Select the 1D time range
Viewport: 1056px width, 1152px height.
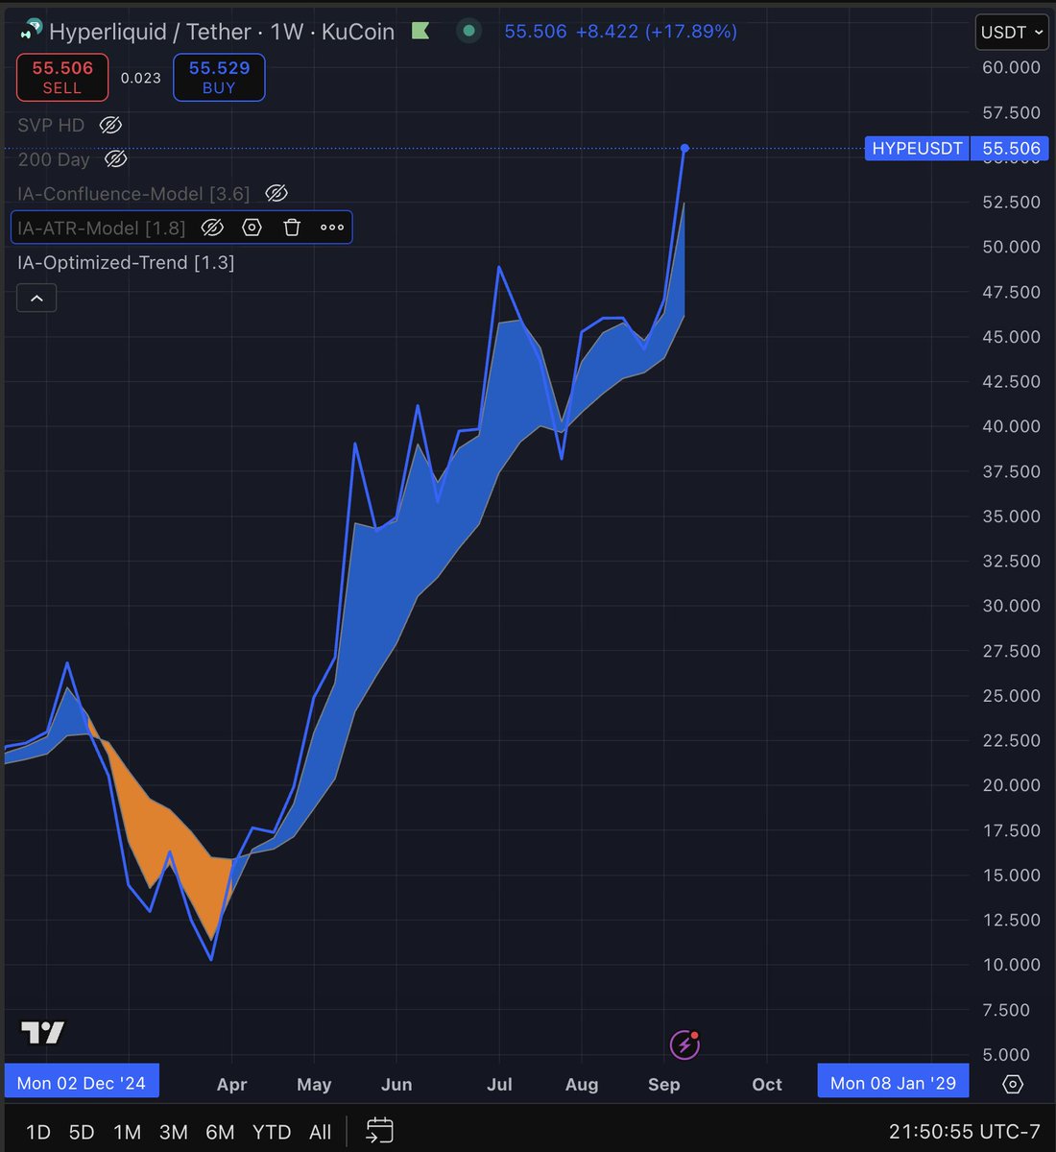pyautogui.click(x=38, y=1132)
